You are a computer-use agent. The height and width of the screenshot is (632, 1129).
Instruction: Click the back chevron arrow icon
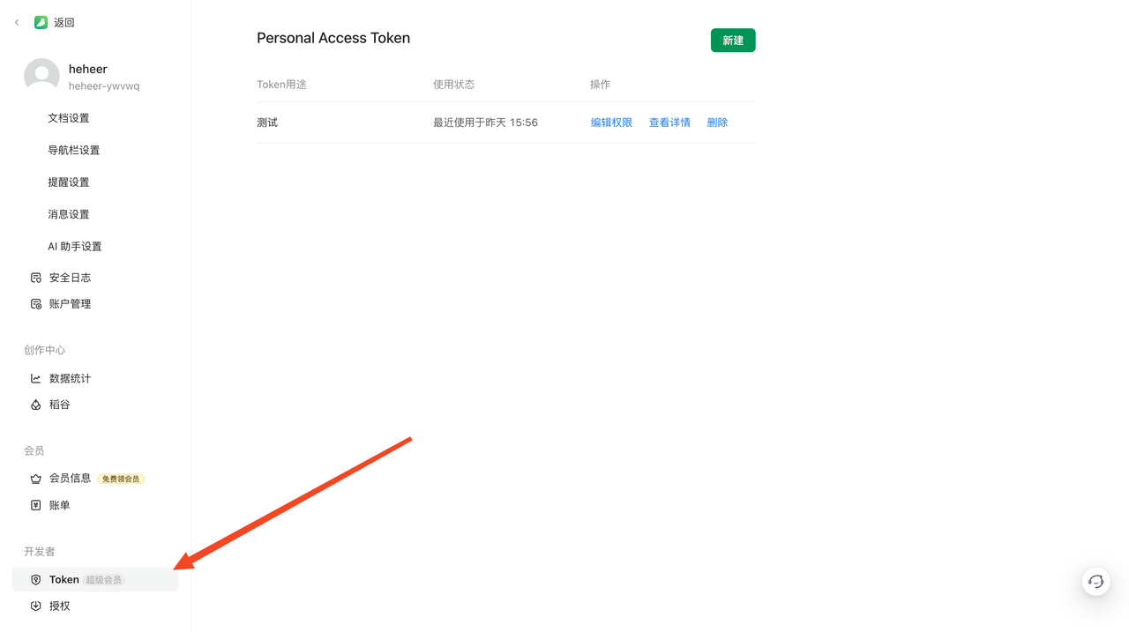pyautogui.click(x=17, y=23)
